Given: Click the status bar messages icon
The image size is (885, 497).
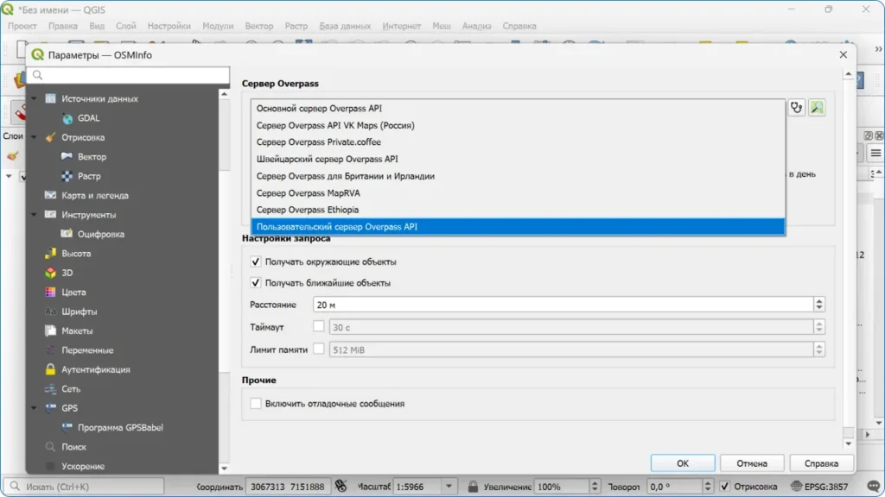Looking at the screenshot, I should pos(873,487).
